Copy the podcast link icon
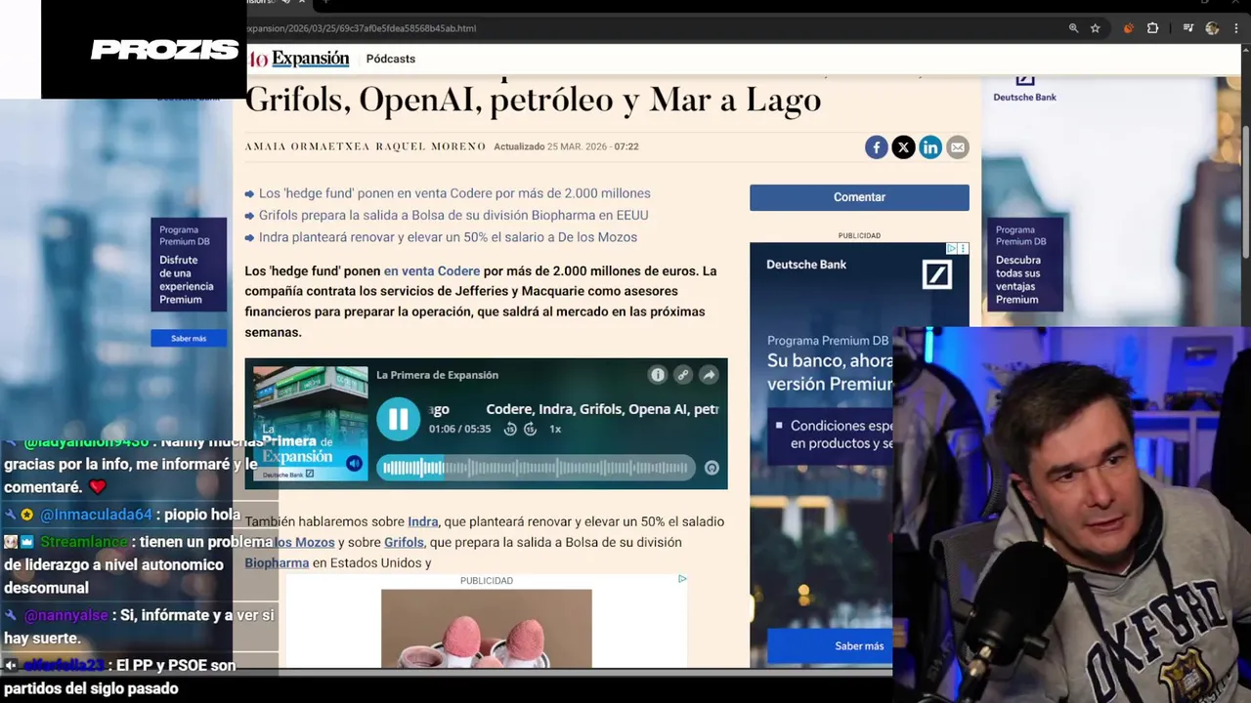The image size is (1251, 703). tap(683, 375)
